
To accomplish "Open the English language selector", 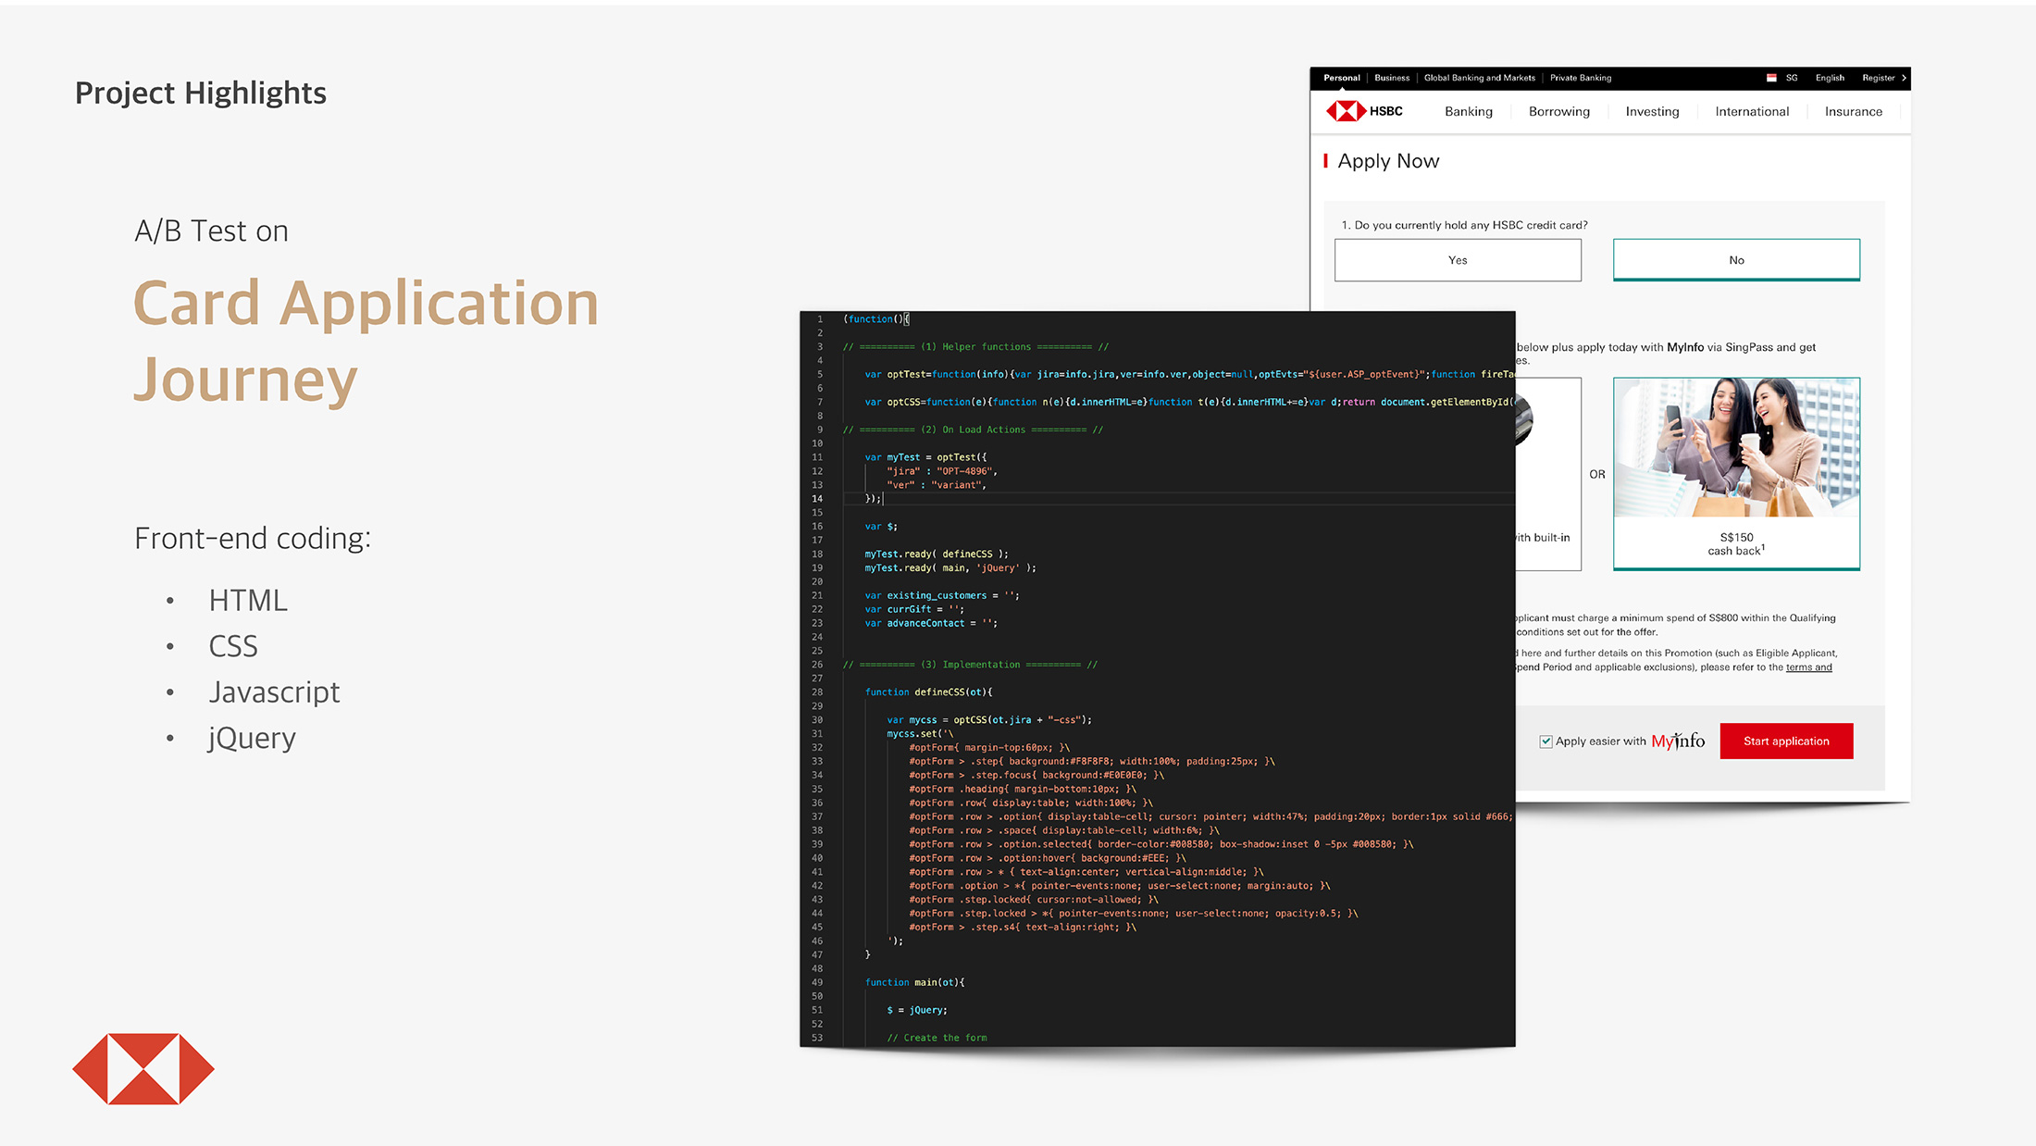I will [x=1830, y=78].
